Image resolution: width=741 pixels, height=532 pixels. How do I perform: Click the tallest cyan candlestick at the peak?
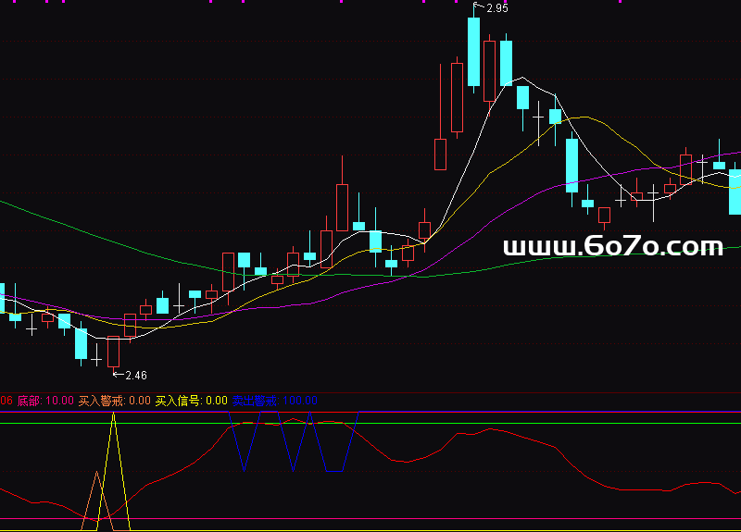[x=473, y=51]
